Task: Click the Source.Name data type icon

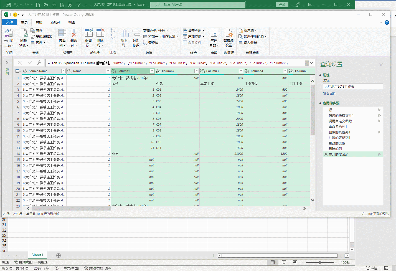Action: pos(25,71)
